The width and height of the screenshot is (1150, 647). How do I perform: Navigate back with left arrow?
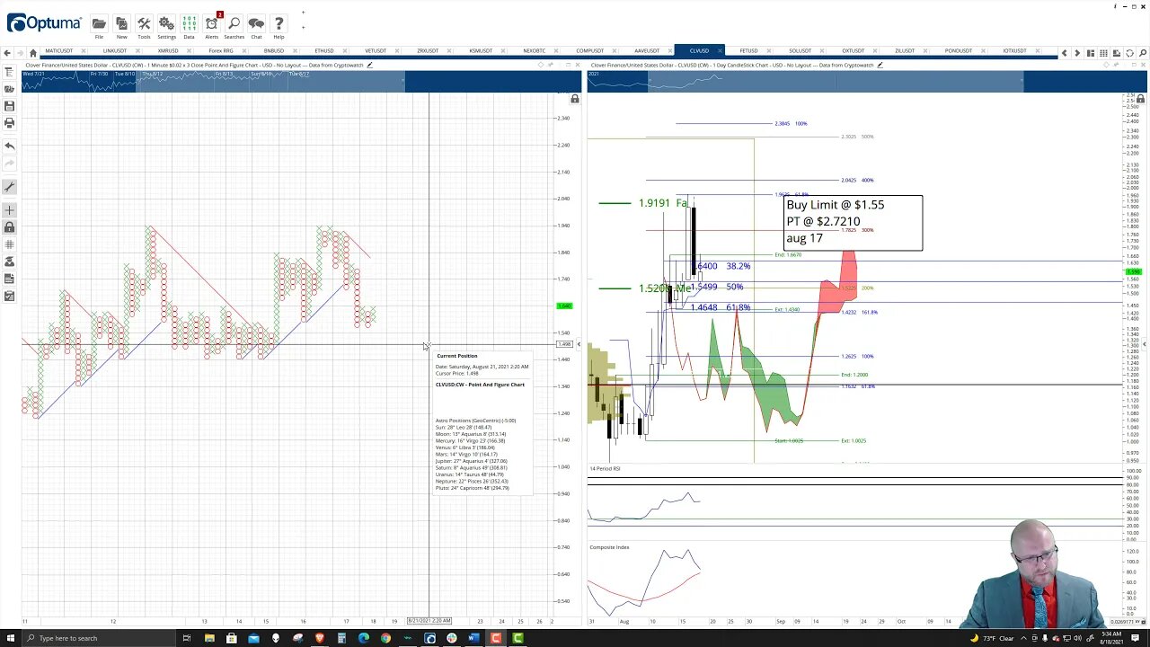coord(8,52)
